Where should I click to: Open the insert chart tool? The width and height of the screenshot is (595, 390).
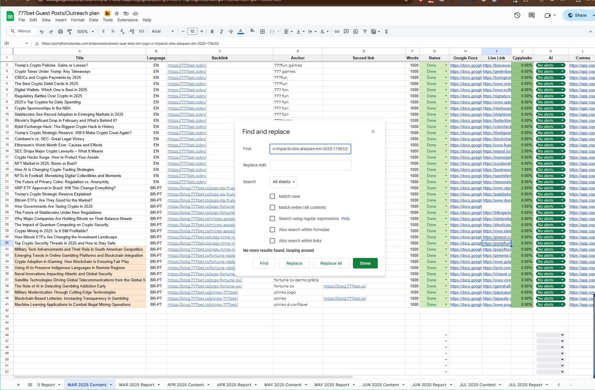click(355, 32)
